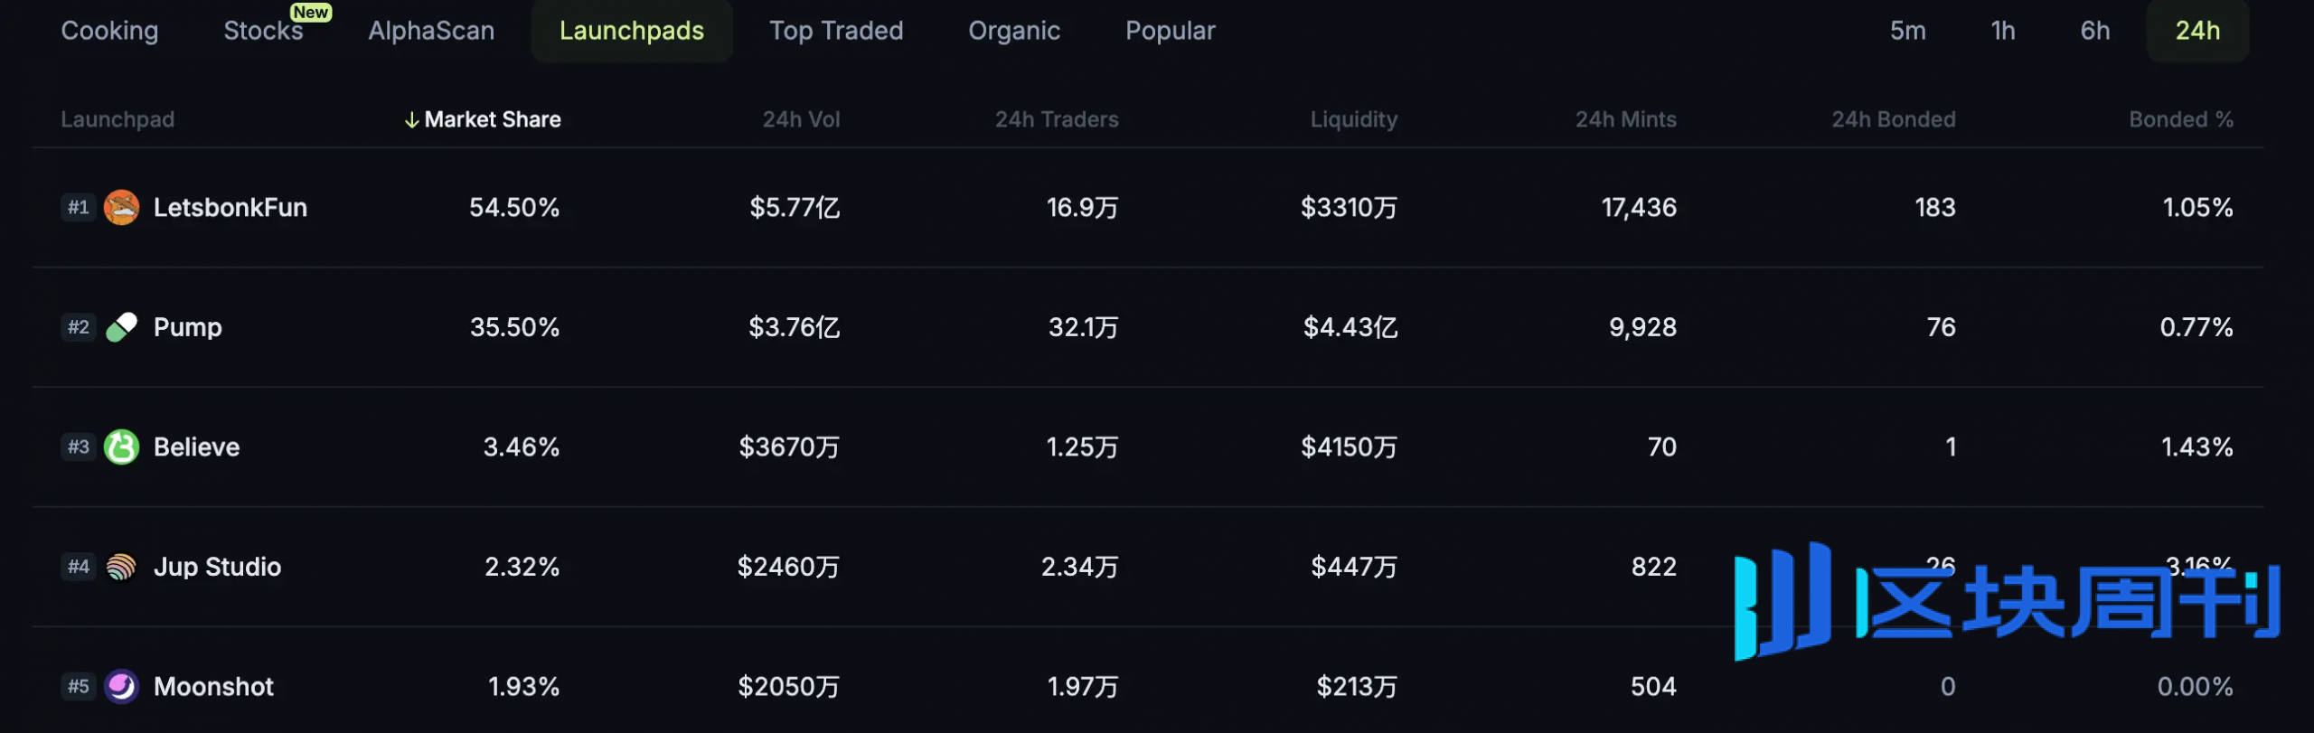Switch timeframe to 1h
2314x733 pixels.
click(x=2003, y=31)
